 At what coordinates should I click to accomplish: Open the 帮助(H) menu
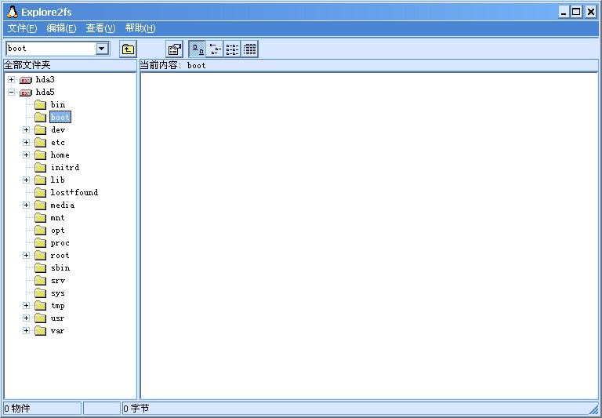pyautogui.click(x=140, y=28)
